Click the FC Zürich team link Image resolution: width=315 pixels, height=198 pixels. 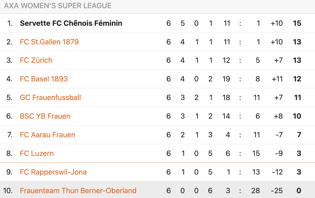click(36, 60)
